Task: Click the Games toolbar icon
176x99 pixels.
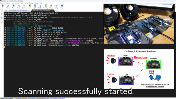Action: pyautogui.click(x=19, y=6)
